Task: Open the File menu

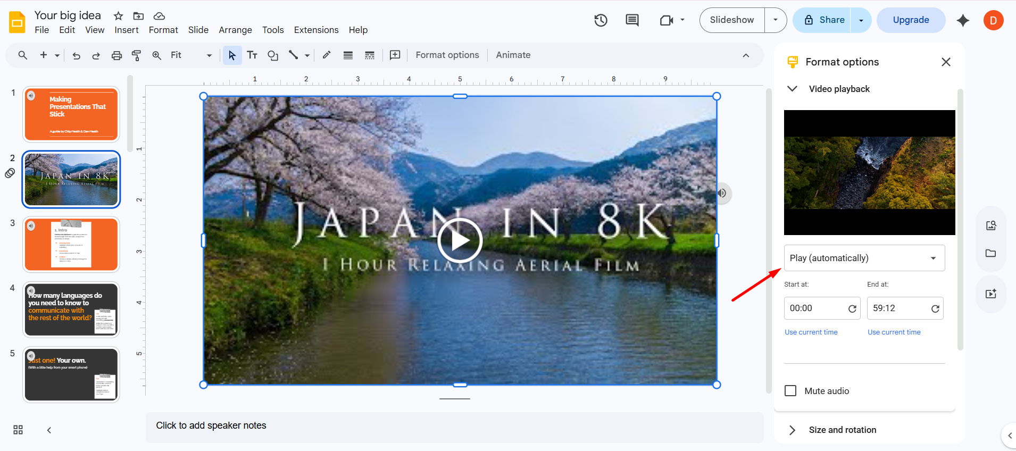Action: click(41, 30)
